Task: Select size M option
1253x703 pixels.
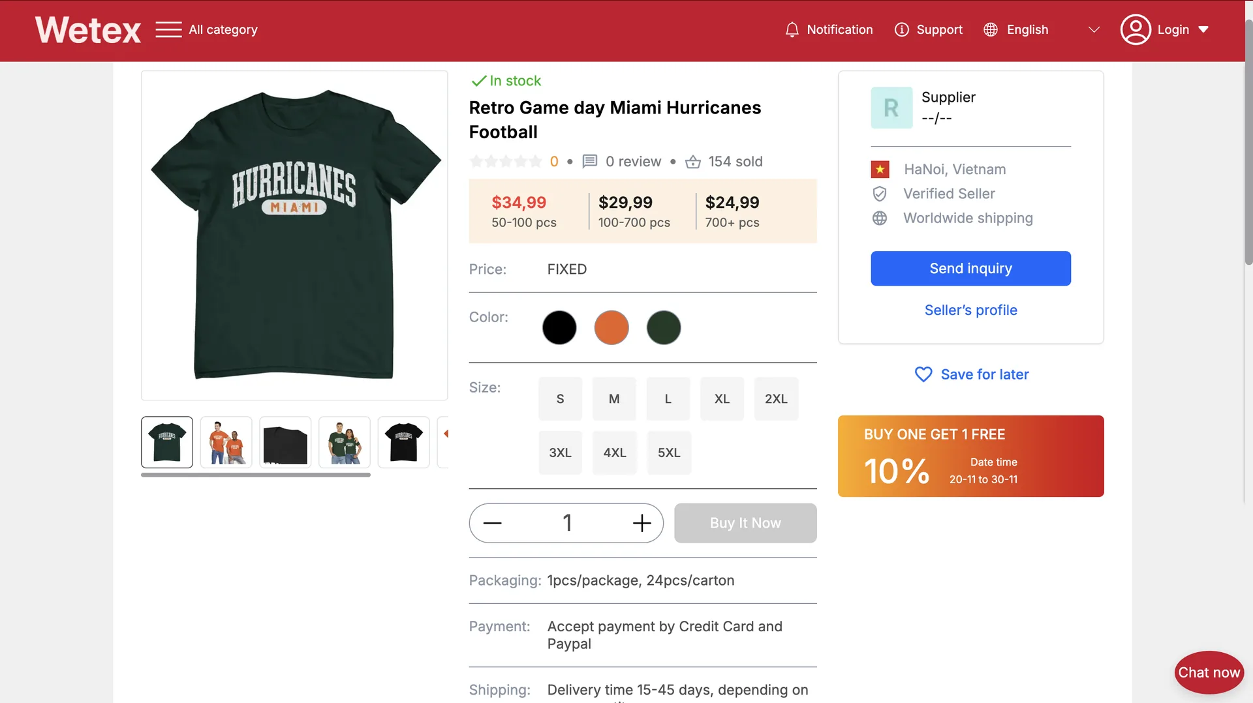Action: tap(613, 399)
